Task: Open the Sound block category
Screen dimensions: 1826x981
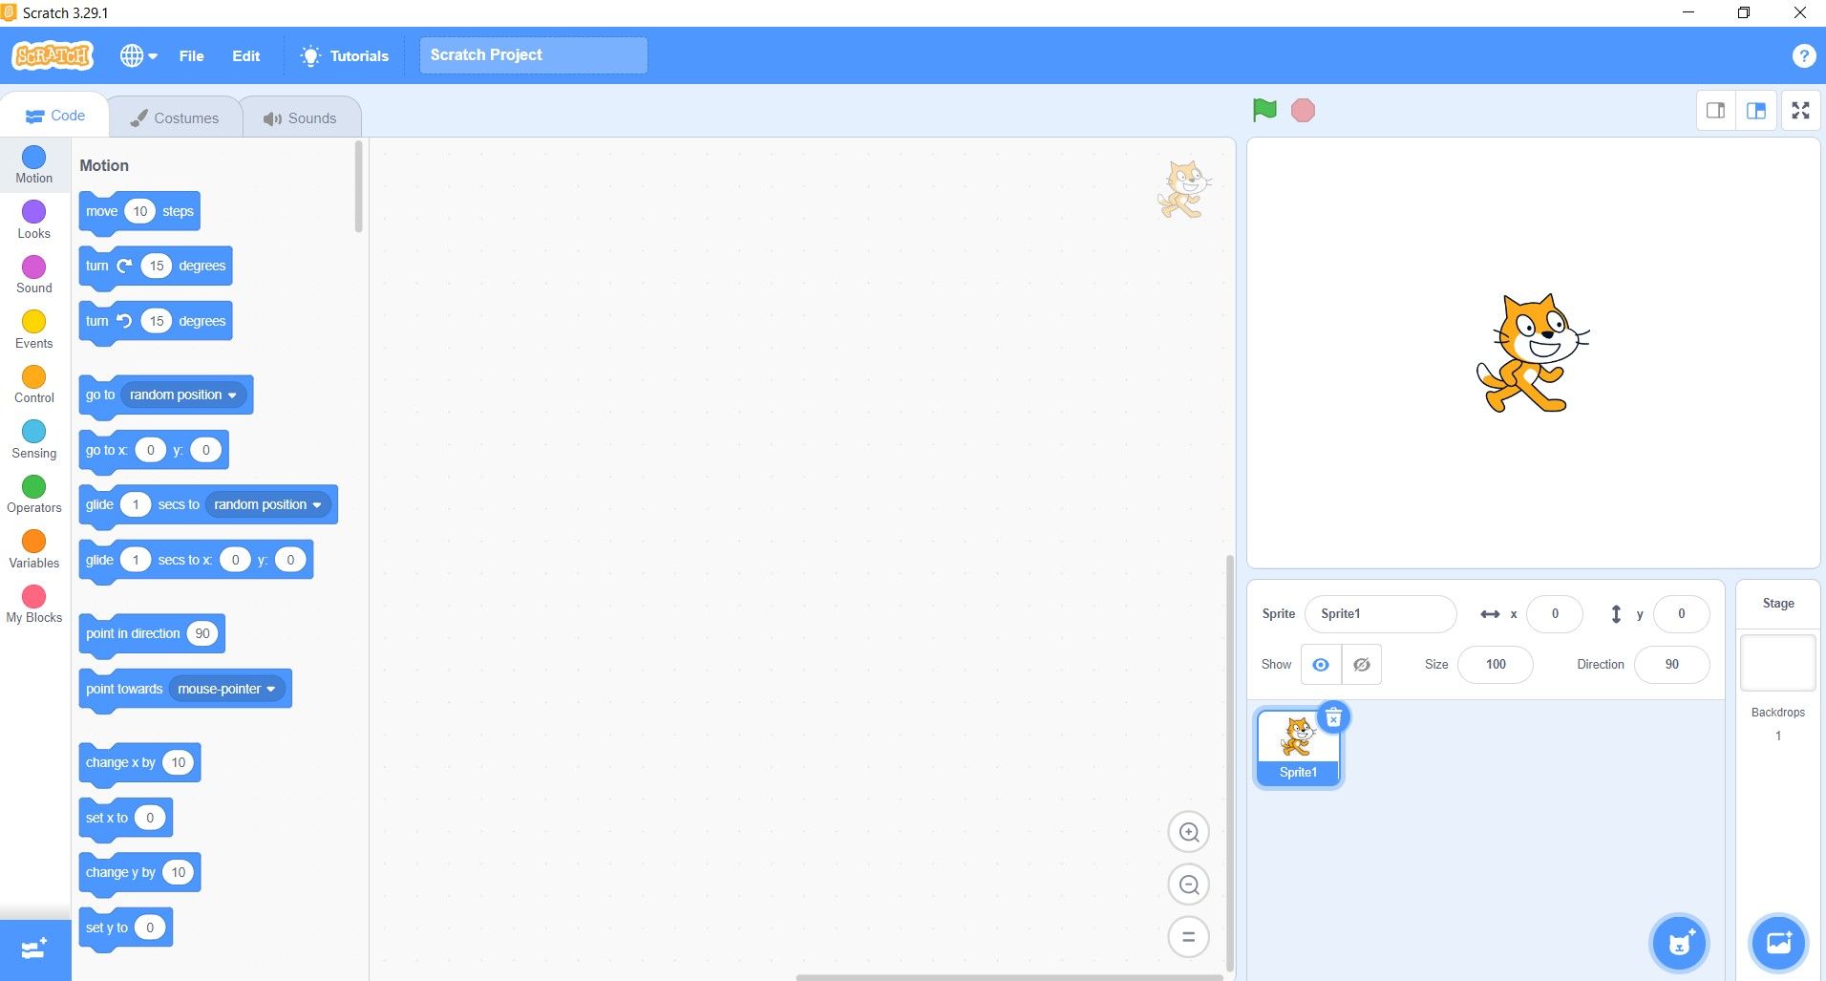Action: [x=33, y=274]
